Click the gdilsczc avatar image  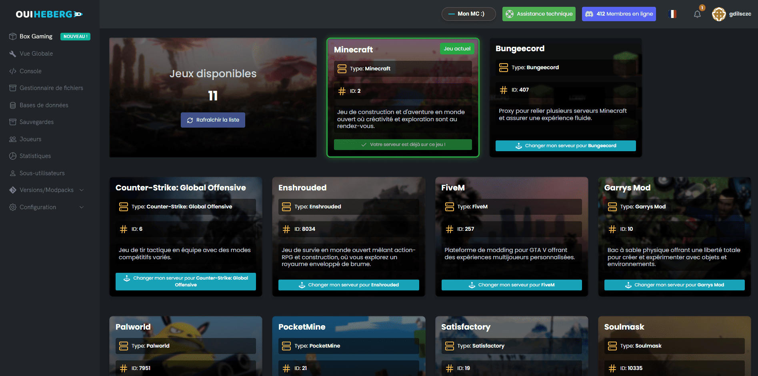coord(719,14)
